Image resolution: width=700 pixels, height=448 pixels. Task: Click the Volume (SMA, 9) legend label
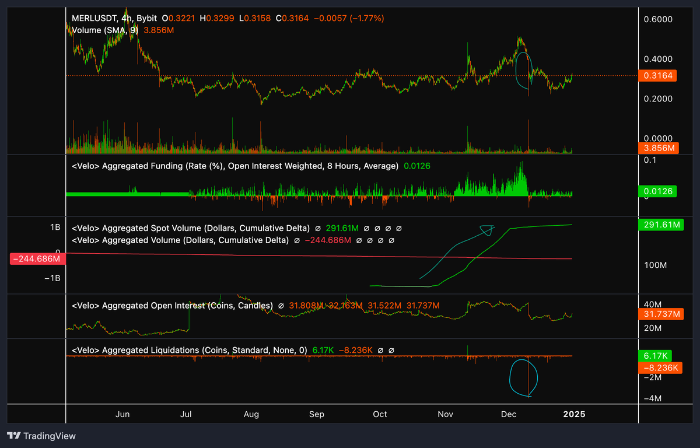coord(106,30)
